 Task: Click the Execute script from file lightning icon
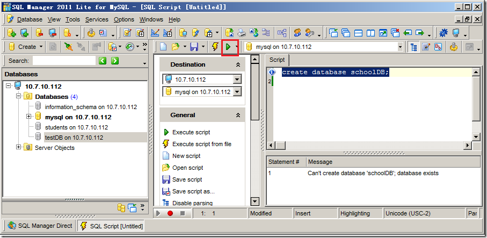coord(215,47)
